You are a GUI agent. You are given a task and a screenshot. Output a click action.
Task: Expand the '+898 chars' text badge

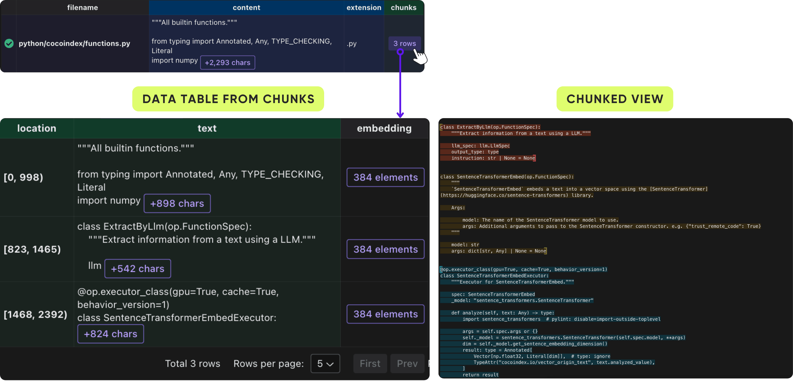[177, 204]
